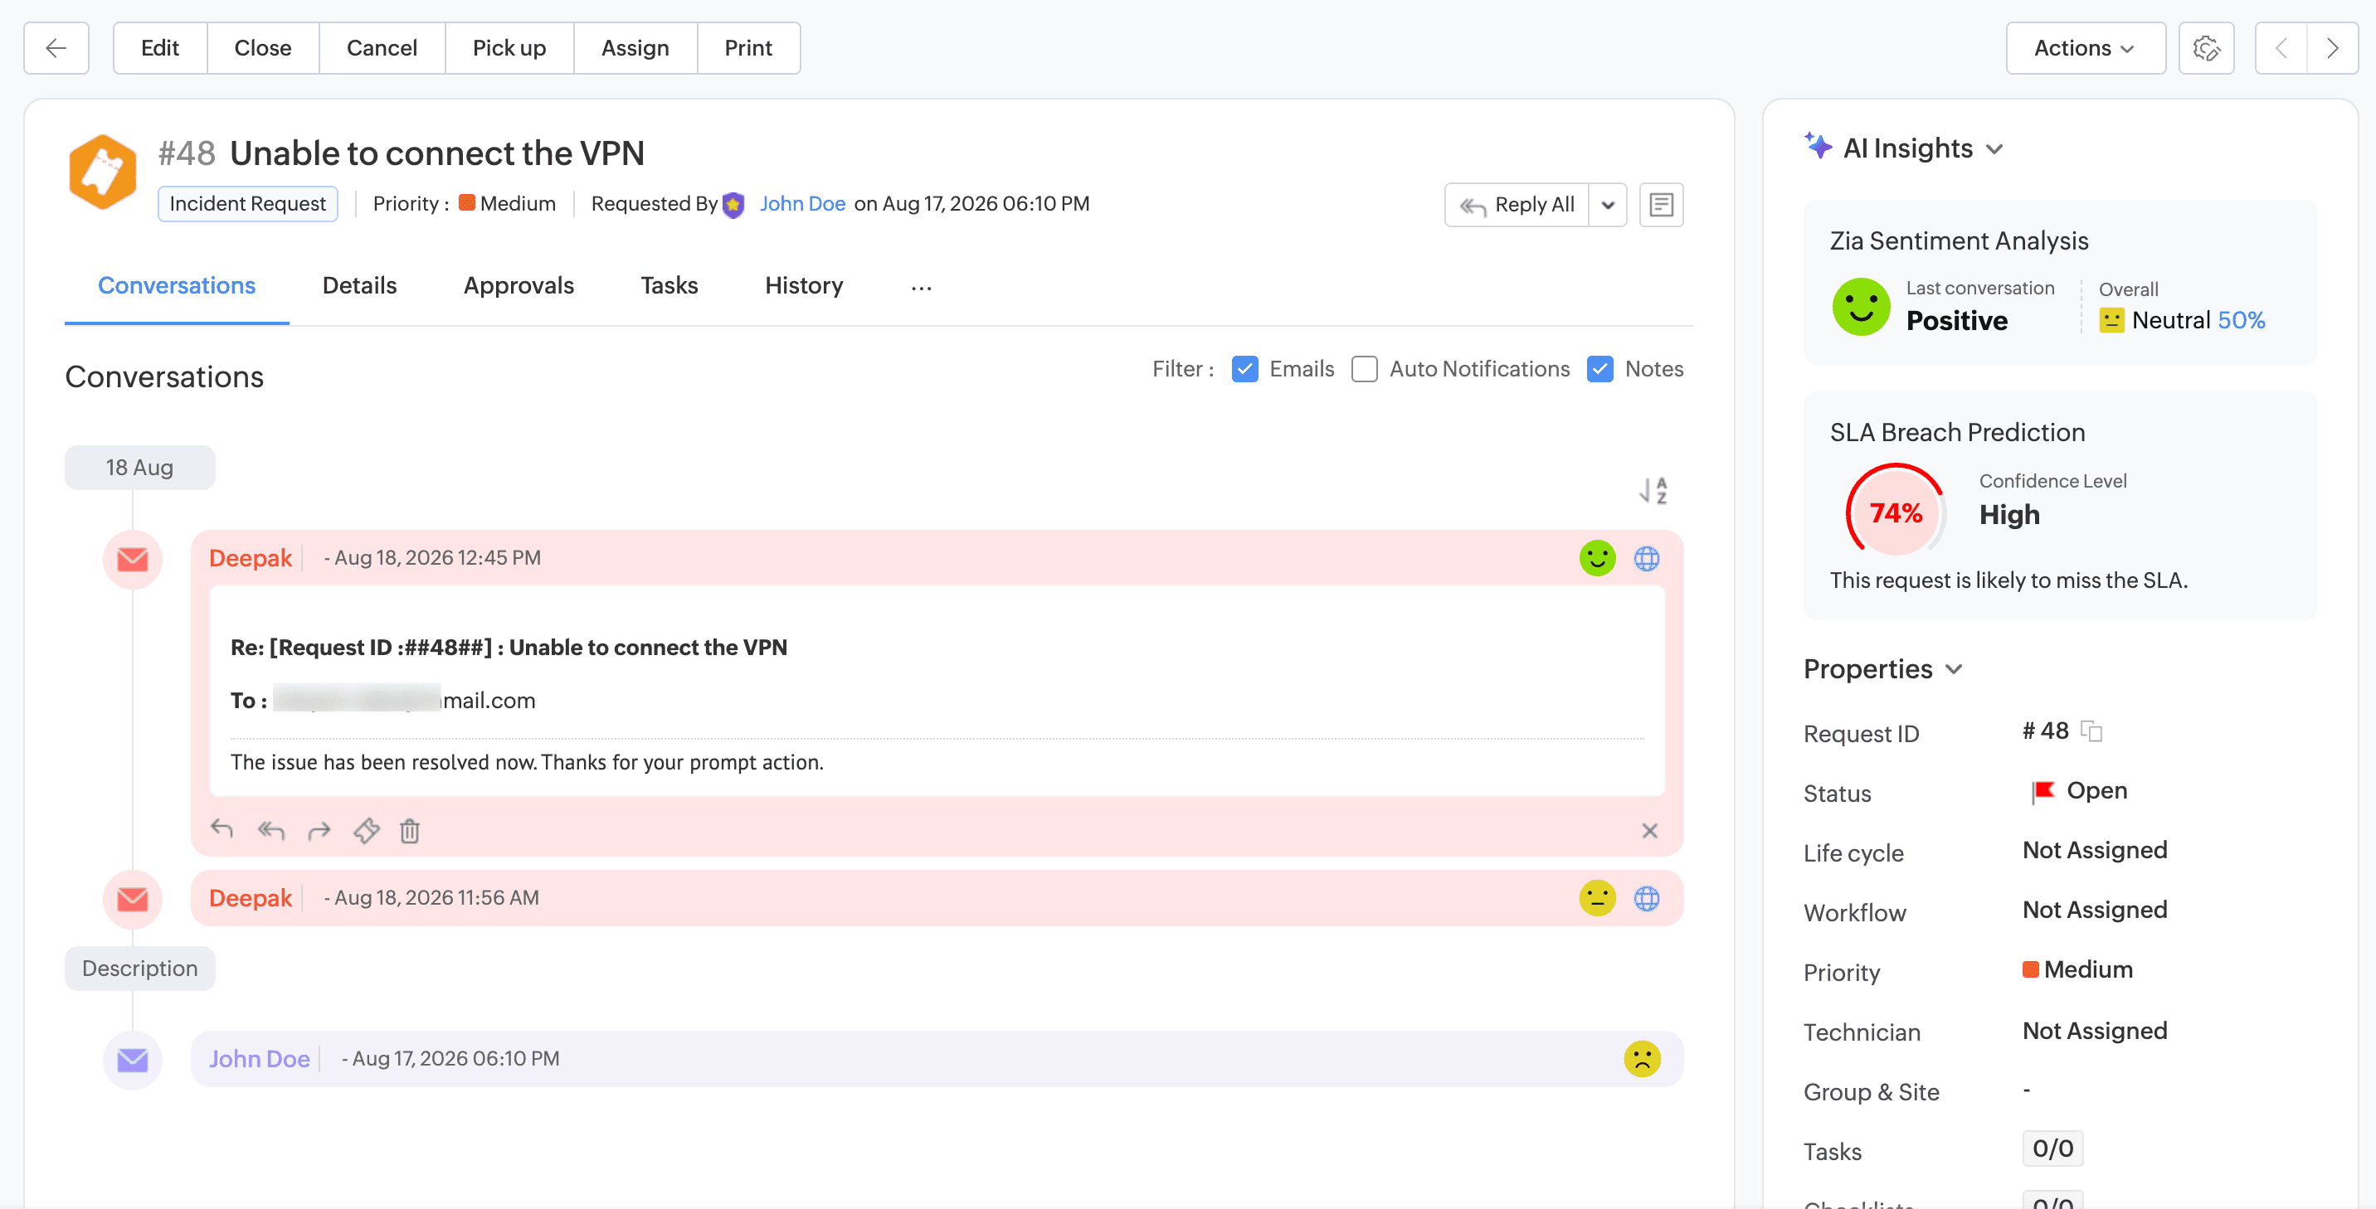Screen dimensions: 2376x1209
Task: Expand the Reply All dropdown arrow
Action: 1608,205
